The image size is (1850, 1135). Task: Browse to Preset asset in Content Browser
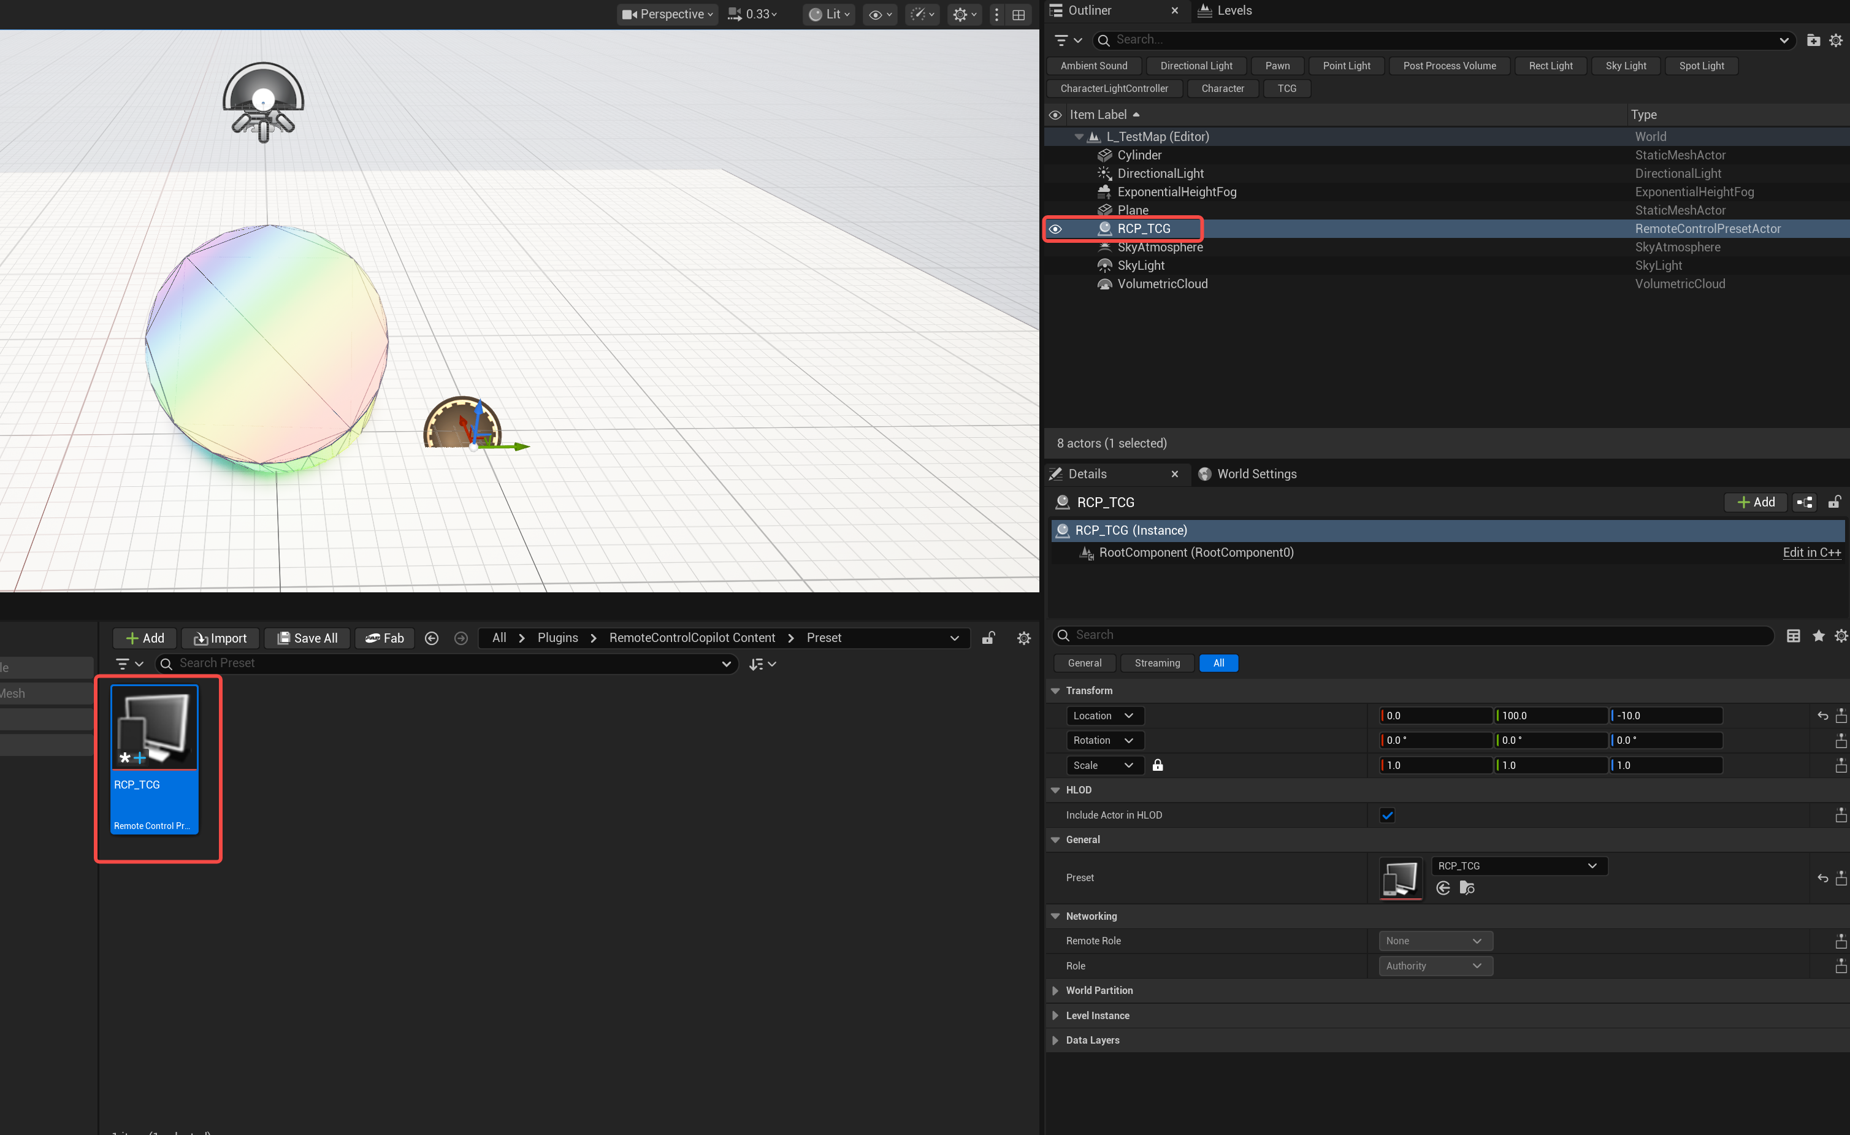coord(1466,888)
